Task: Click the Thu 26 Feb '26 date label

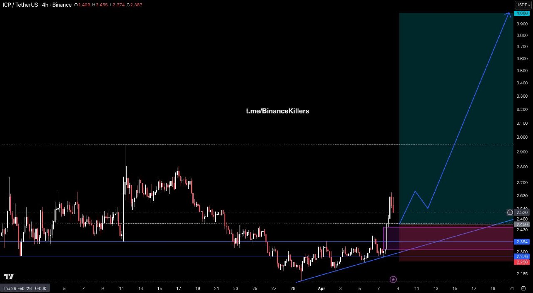Action: [24, 288]
